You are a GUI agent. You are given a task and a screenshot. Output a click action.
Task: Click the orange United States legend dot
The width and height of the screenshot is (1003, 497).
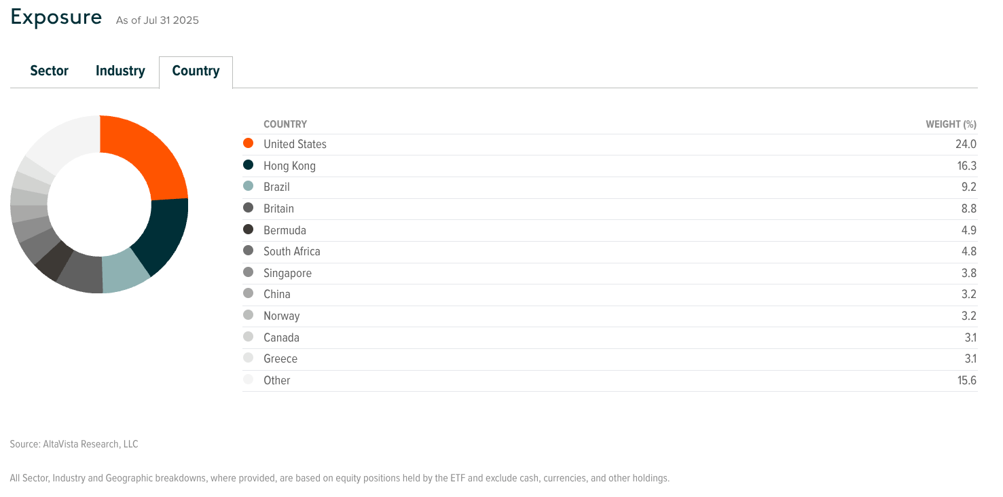248,144
